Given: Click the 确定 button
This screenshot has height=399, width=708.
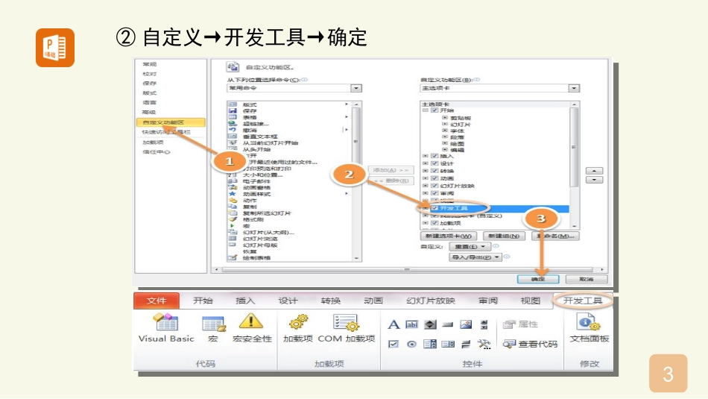Looking at the screenshot, I should click(538, 279).
